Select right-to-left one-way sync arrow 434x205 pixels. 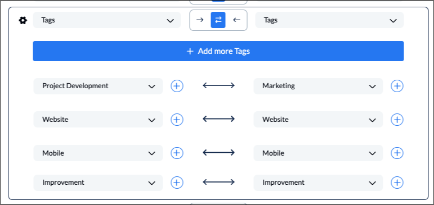(x=236, y=20)
